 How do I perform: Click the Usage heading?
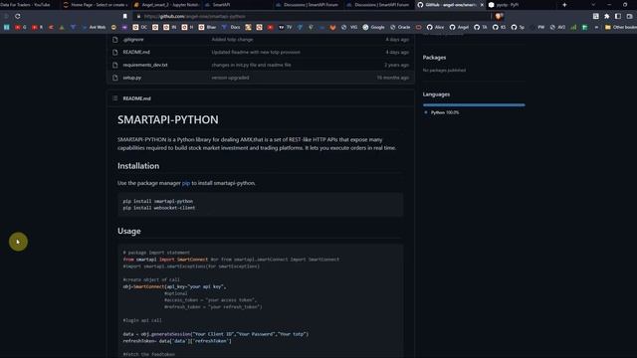coord(128,231)
